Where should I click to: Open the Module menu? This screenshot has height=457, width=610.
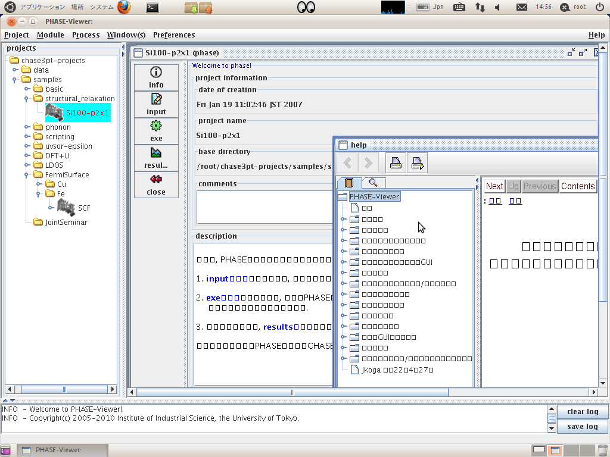[x=51, y=35]
